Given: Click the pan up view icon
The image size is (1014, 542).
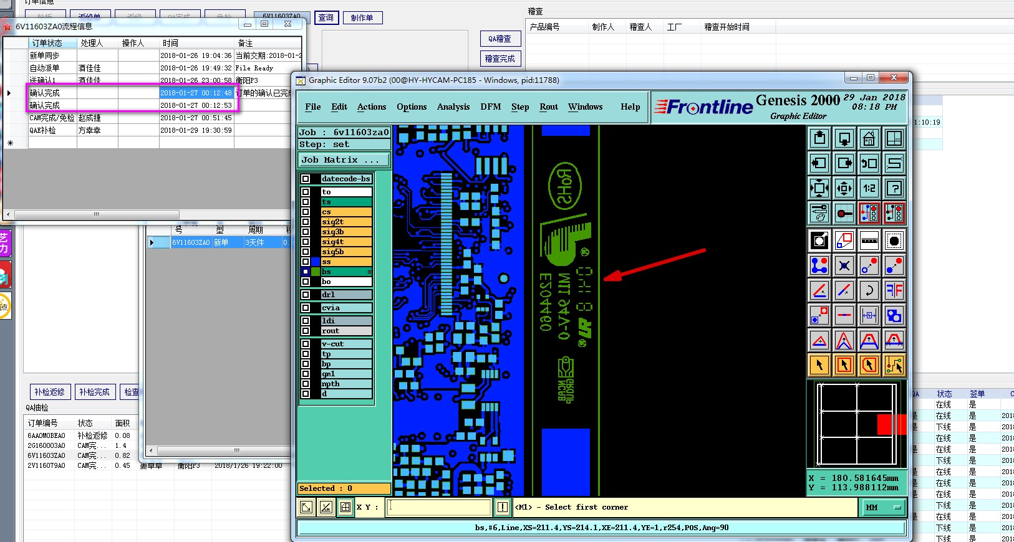Looking at the screenshot, I should click(819, 138).
